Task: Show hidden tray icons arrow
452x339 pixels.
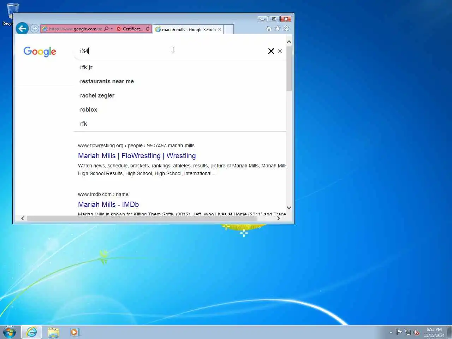Action: (x=391, y=332)
